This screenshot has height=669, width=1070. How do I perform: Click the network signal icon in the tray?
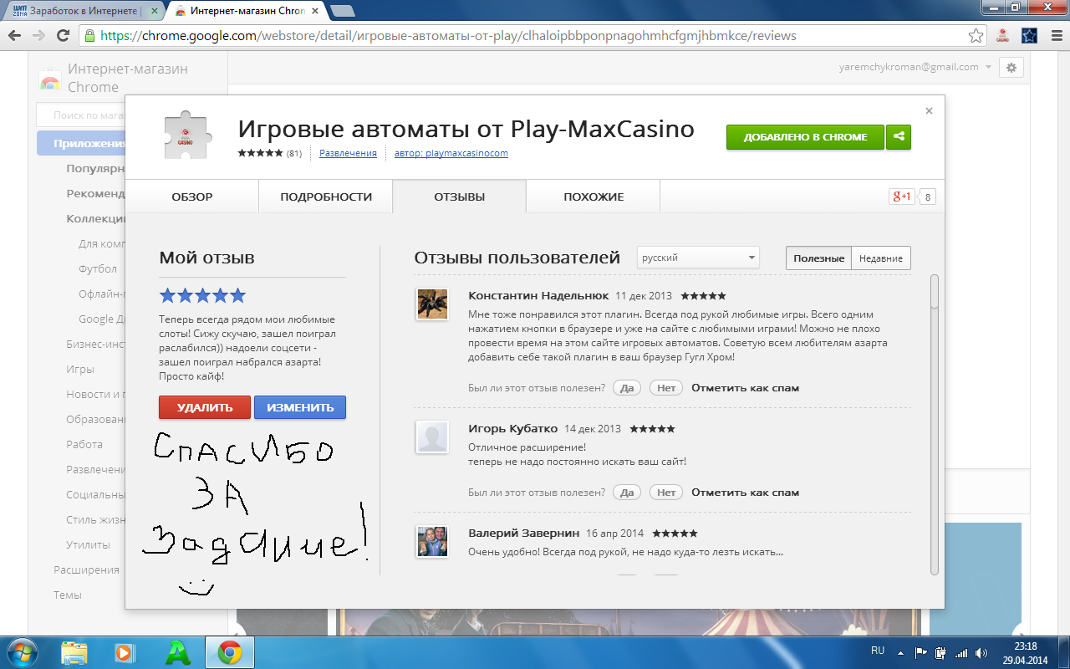click(x=961, y=653)
